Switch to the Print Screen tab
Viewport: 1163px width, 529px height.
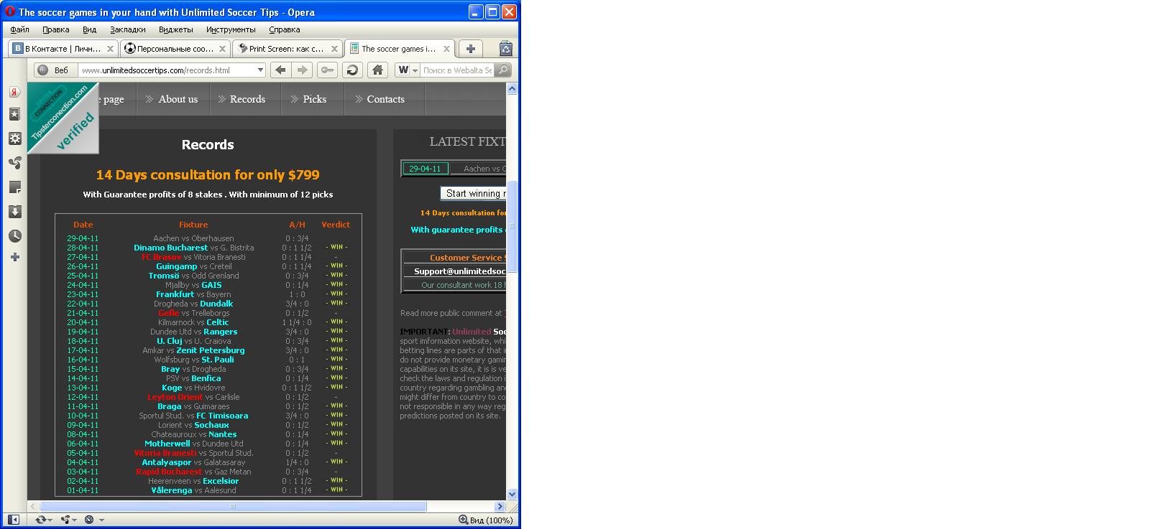coord(288,49)
